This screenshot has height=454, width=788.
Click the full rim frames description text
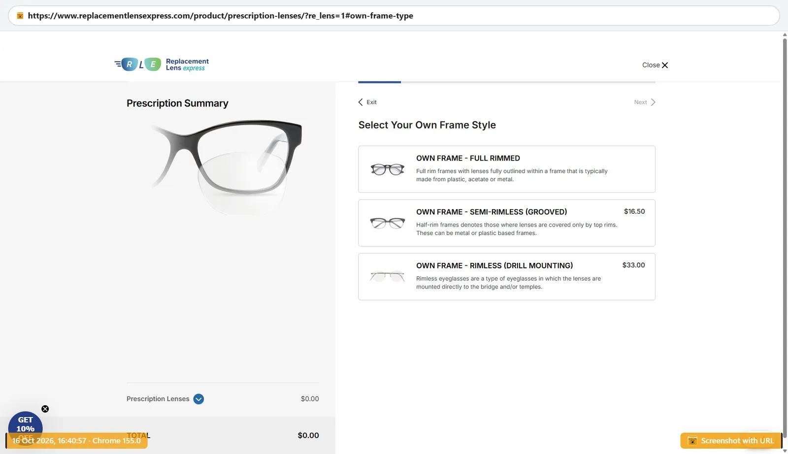tap(512, 175)
